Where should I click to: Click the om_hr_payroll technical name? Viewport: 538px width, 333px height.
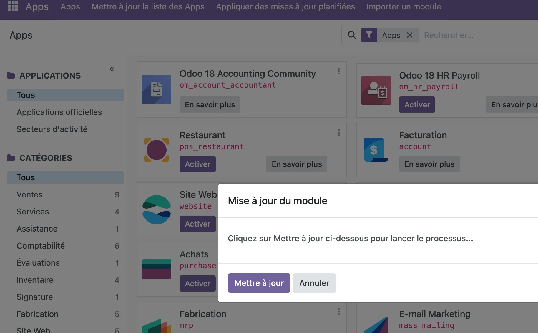click(429, 87)
